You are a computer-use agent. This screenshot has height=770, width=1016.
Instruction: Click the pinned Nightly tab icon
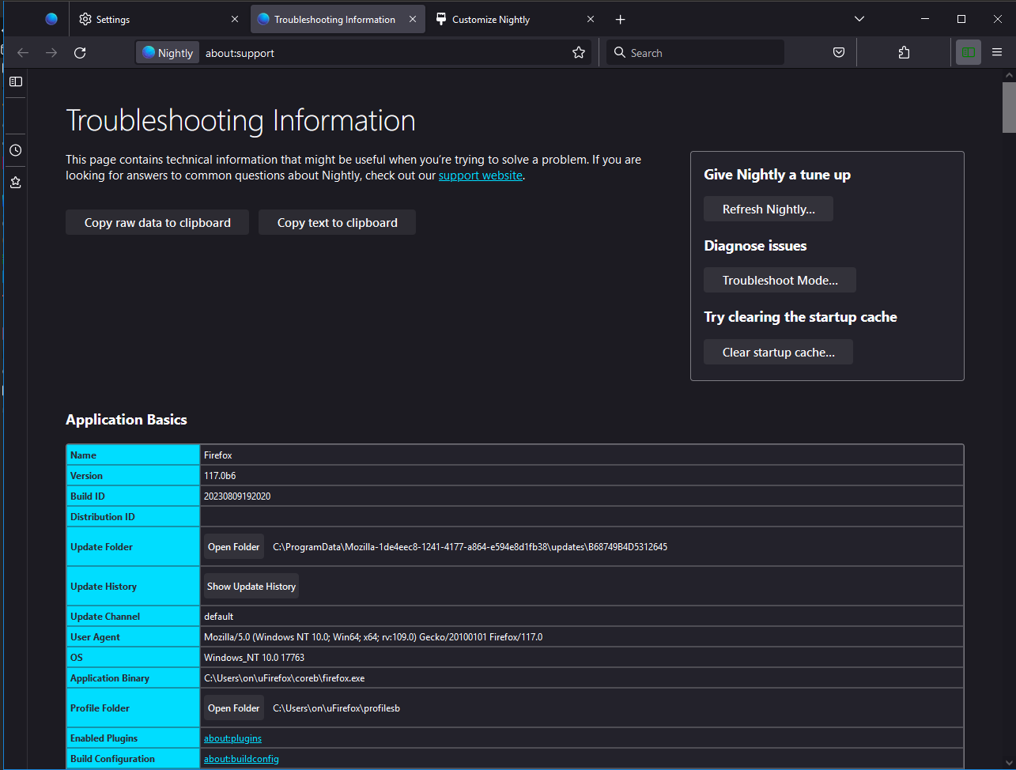51,19
